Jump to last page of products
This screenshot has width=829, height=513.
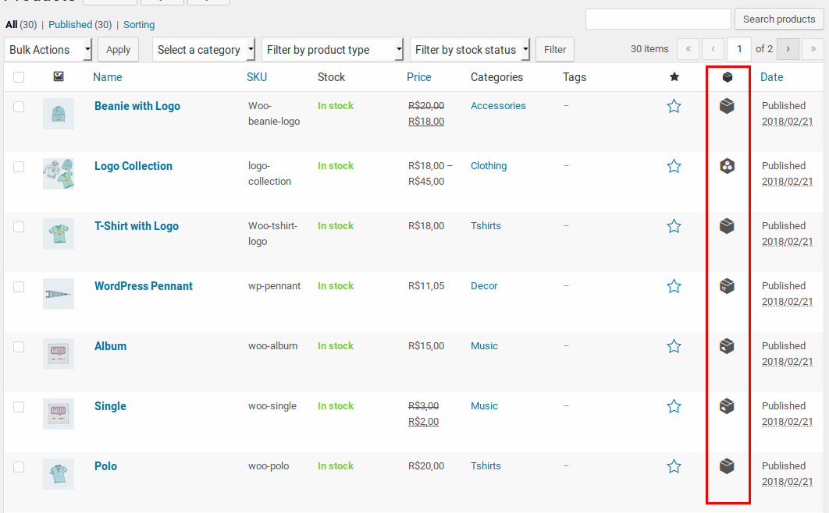point(813,49)
